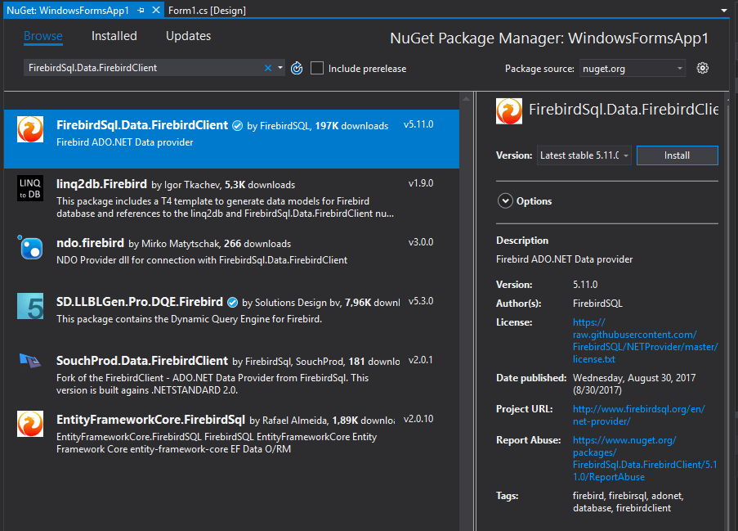Click the SD.LLBLGen.Pro.DQE.Firebird package icon

(30, 306)
